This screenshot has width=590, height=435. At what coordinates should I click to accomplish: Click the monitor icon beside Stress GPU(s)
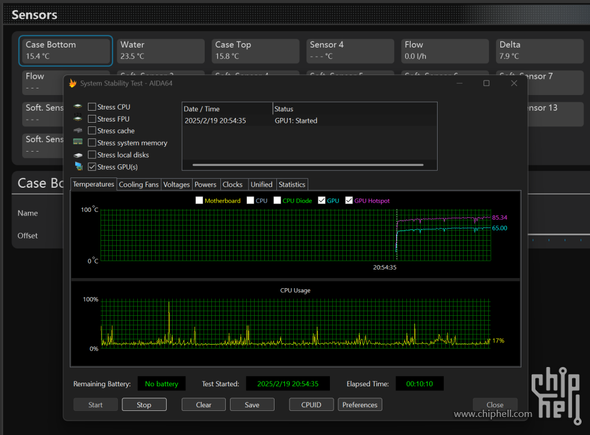click(x=79, y=166)
